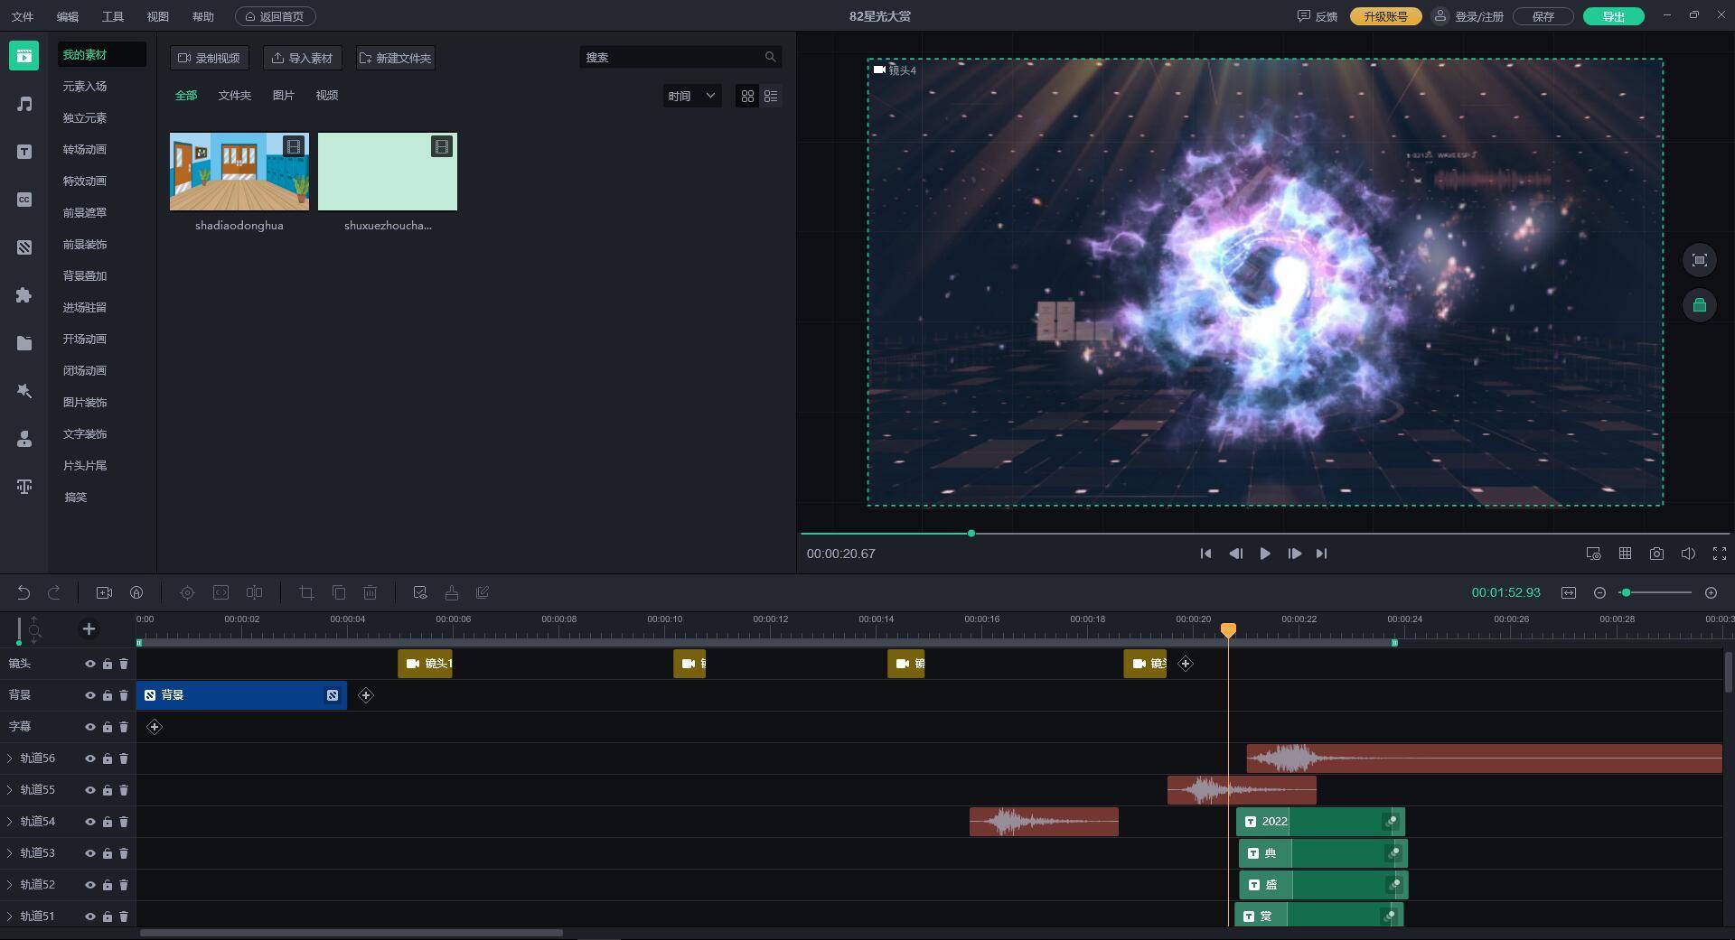The width and height of the screenshot is (1735, 940).
Task: Click the crop tool icon
Action: [306, 592]
